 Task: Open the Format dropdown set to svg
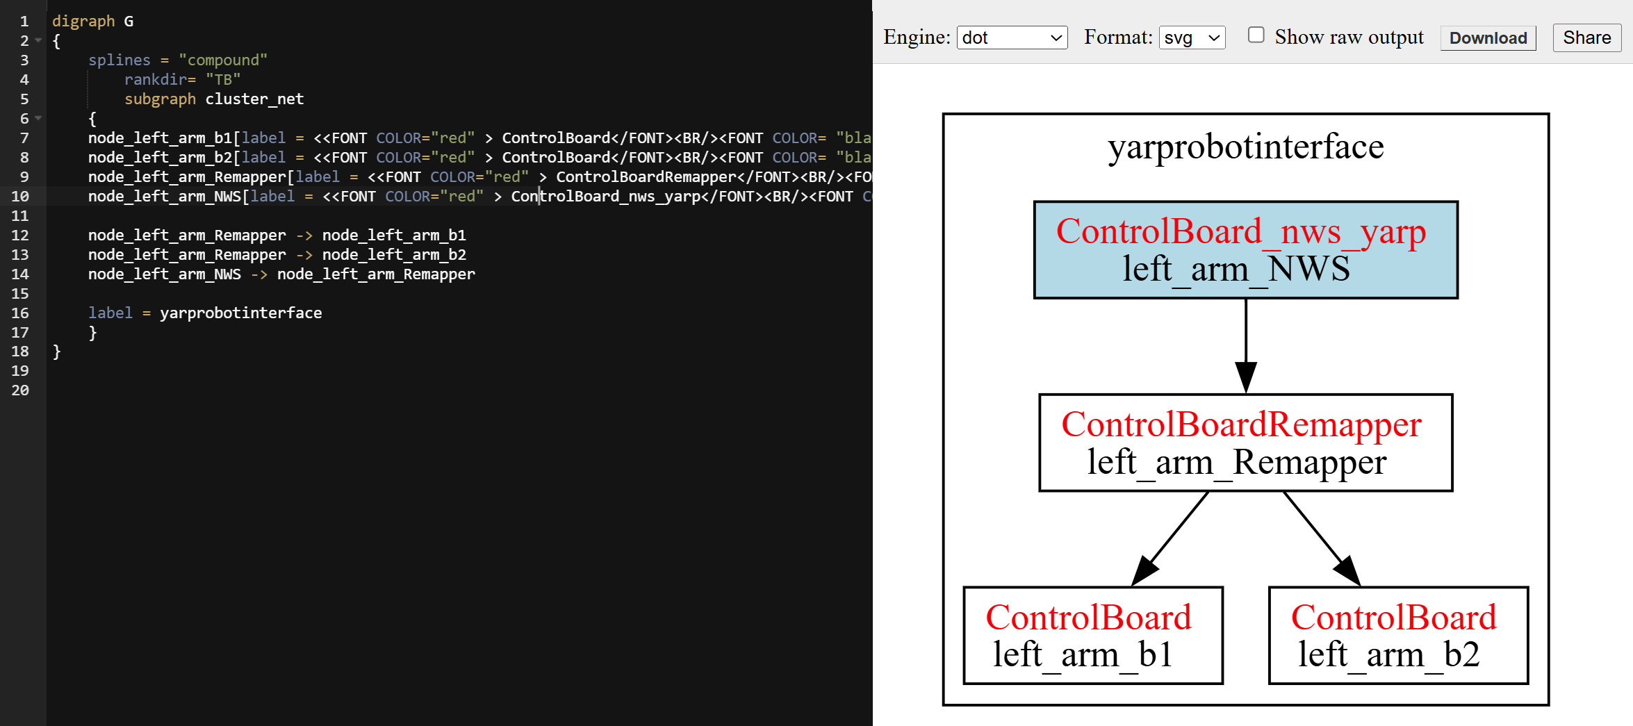click(1192, 38)
